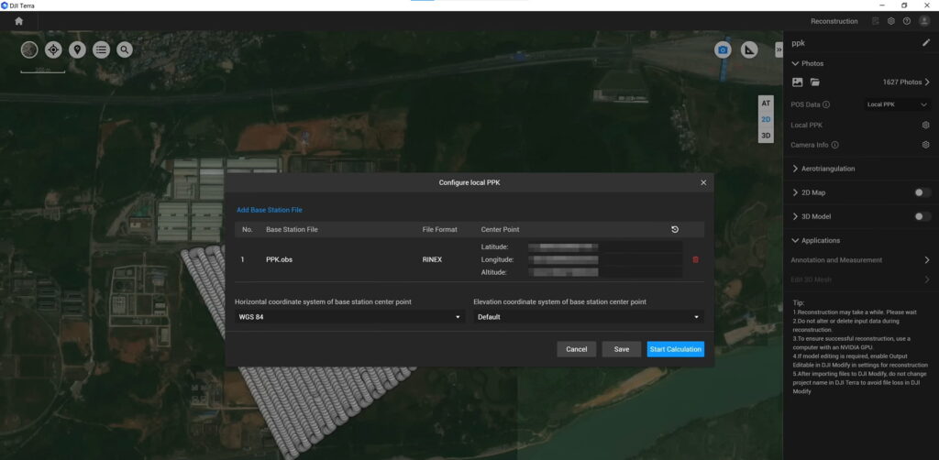Image resolution: width=939 pixels, height=460 pixels.
Task: Switch map layer with globe icon
Action: point(29,49)
